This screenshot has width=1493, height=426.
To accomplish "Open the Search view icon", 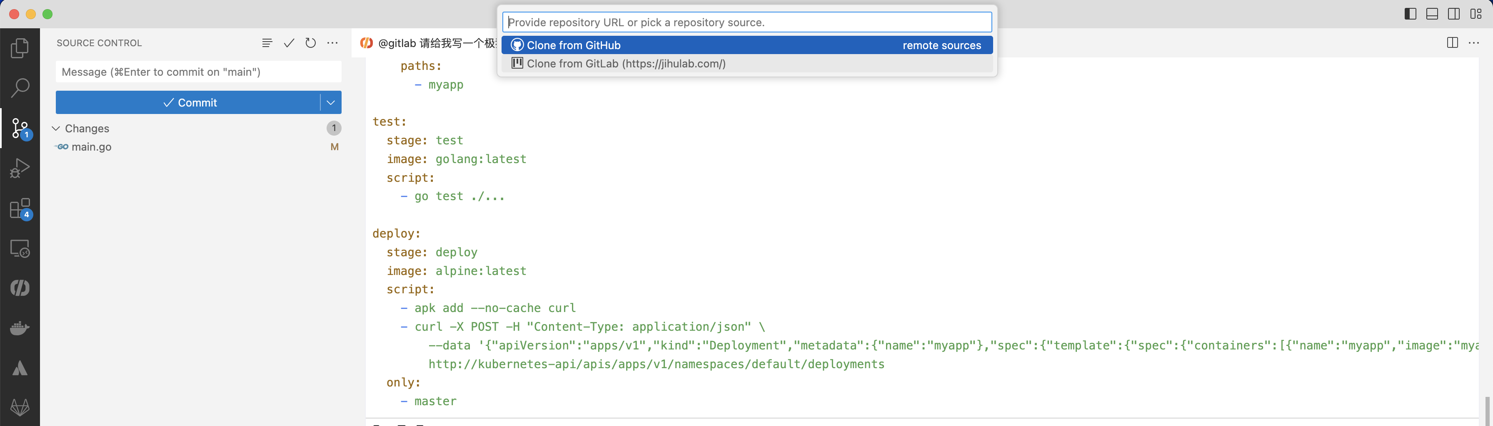I will pos(20,88).
